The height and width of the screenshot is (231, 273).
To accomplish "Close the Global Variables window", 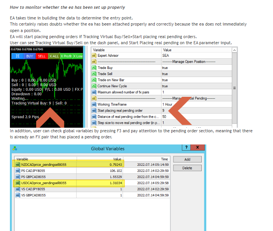I will pyautogui.click(x=198, y=147).
